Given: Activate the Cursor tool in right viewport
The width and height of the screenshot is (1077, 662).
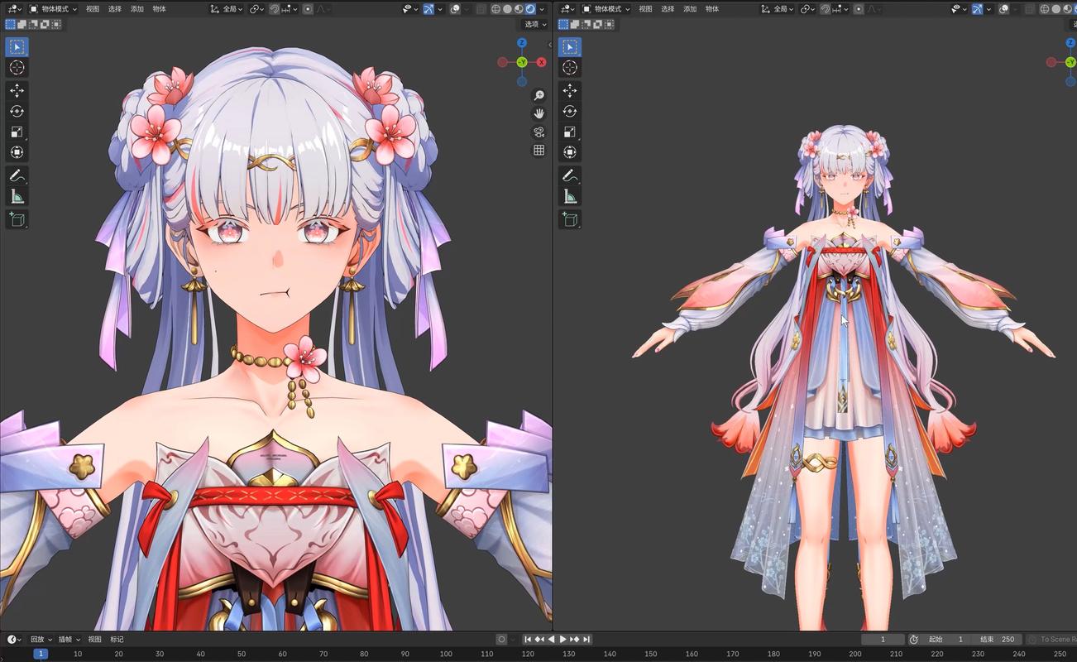Looking at the screenshot, I should pos(570,67).
